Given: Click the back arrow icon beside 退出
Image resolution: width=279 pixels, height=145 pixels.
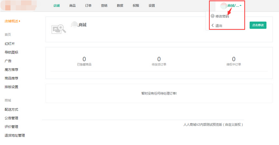Looking at the screenshot, I should coord(213,26).
